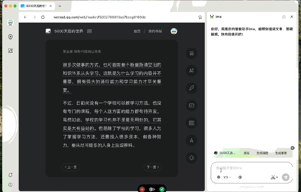This screenshot has width=301, height=192.
Task: Click the 总结 suggestion
Action: tap(247, 153)
